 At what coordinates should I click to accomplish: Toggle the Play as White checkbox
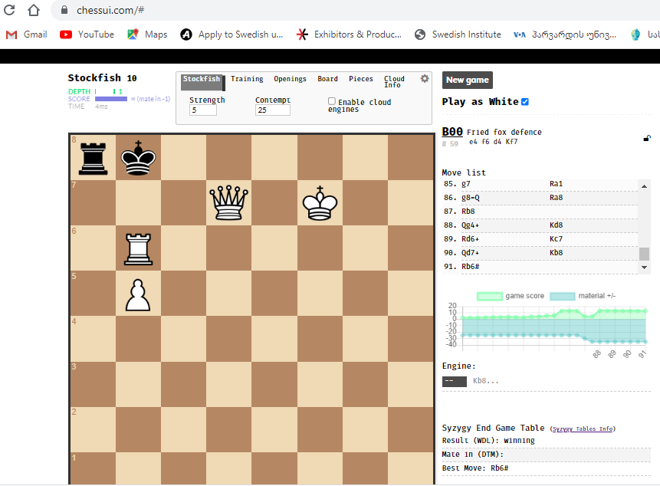click(525, 102)
